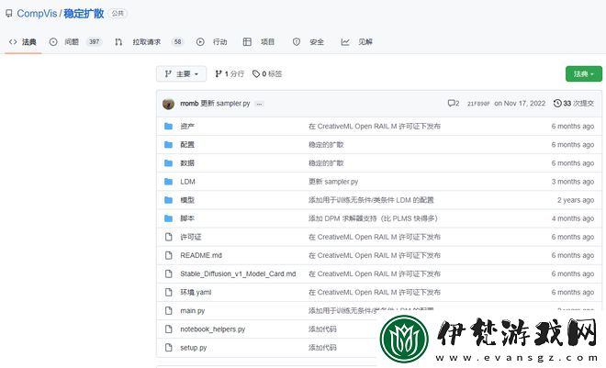Open the green 法典 code dropdown button
This screenshot has height=368, width=606.
coord(584,73)
